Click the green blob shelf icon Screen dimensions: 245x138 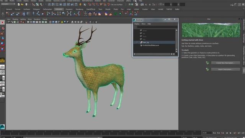pos(116,14)
